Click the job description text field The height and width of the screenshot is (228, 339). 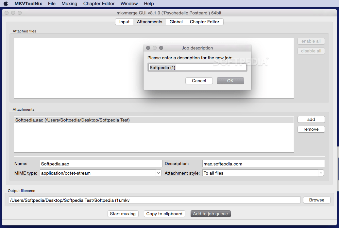coord(197,67)
